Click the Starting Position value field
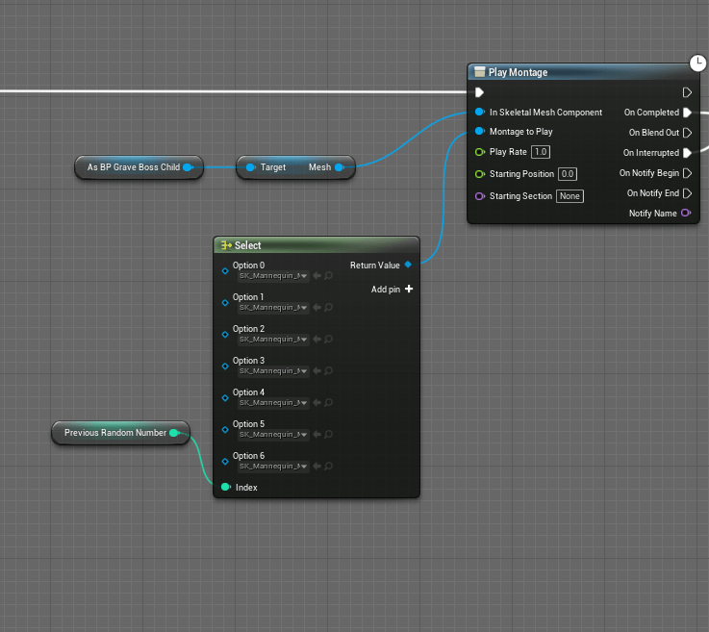Screen dimensions: 709x632 (568, 174)
